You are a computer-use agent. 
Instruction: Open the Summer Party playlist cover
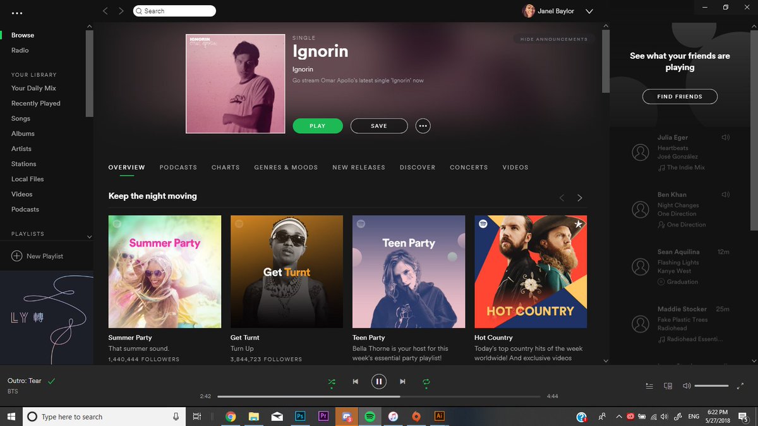tap(165, 271)
